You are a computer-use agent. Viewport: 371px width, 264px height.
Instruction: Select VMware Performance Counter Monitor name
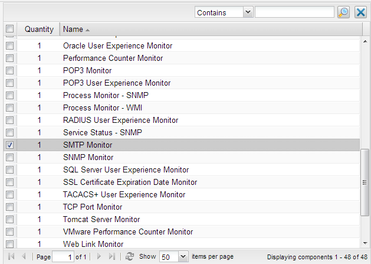coord(128,232)
